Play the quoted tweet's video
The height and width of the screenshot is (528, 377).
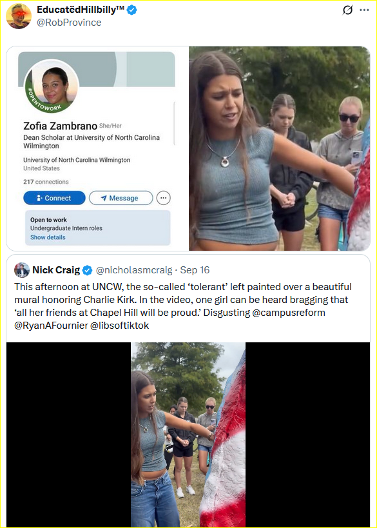(188, 435)
